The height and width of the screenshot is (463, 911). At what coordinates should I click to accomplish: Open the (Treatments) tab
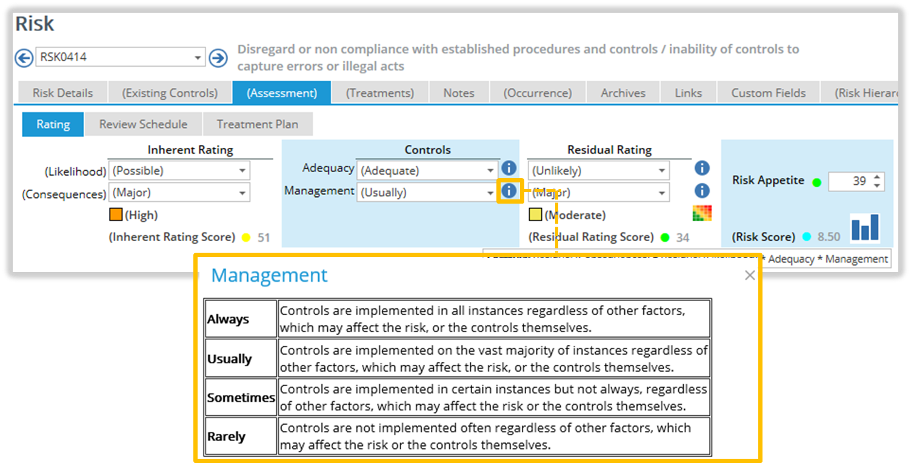point(380,93)
